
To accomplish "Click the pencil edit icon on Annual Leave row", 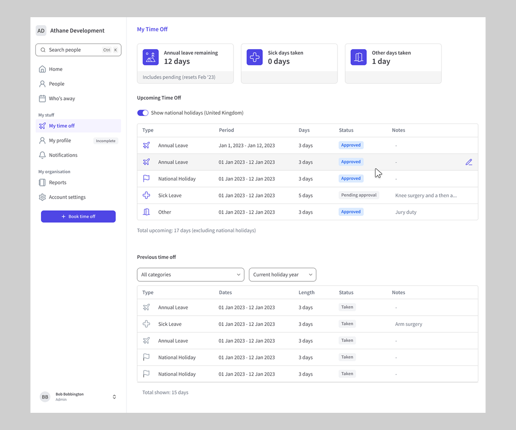I will (469, 162).
